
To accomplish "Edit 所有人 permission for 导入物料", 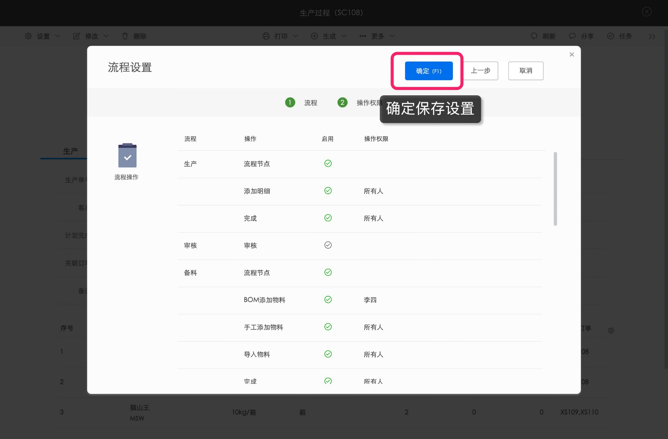I will (x=373, y=354).
